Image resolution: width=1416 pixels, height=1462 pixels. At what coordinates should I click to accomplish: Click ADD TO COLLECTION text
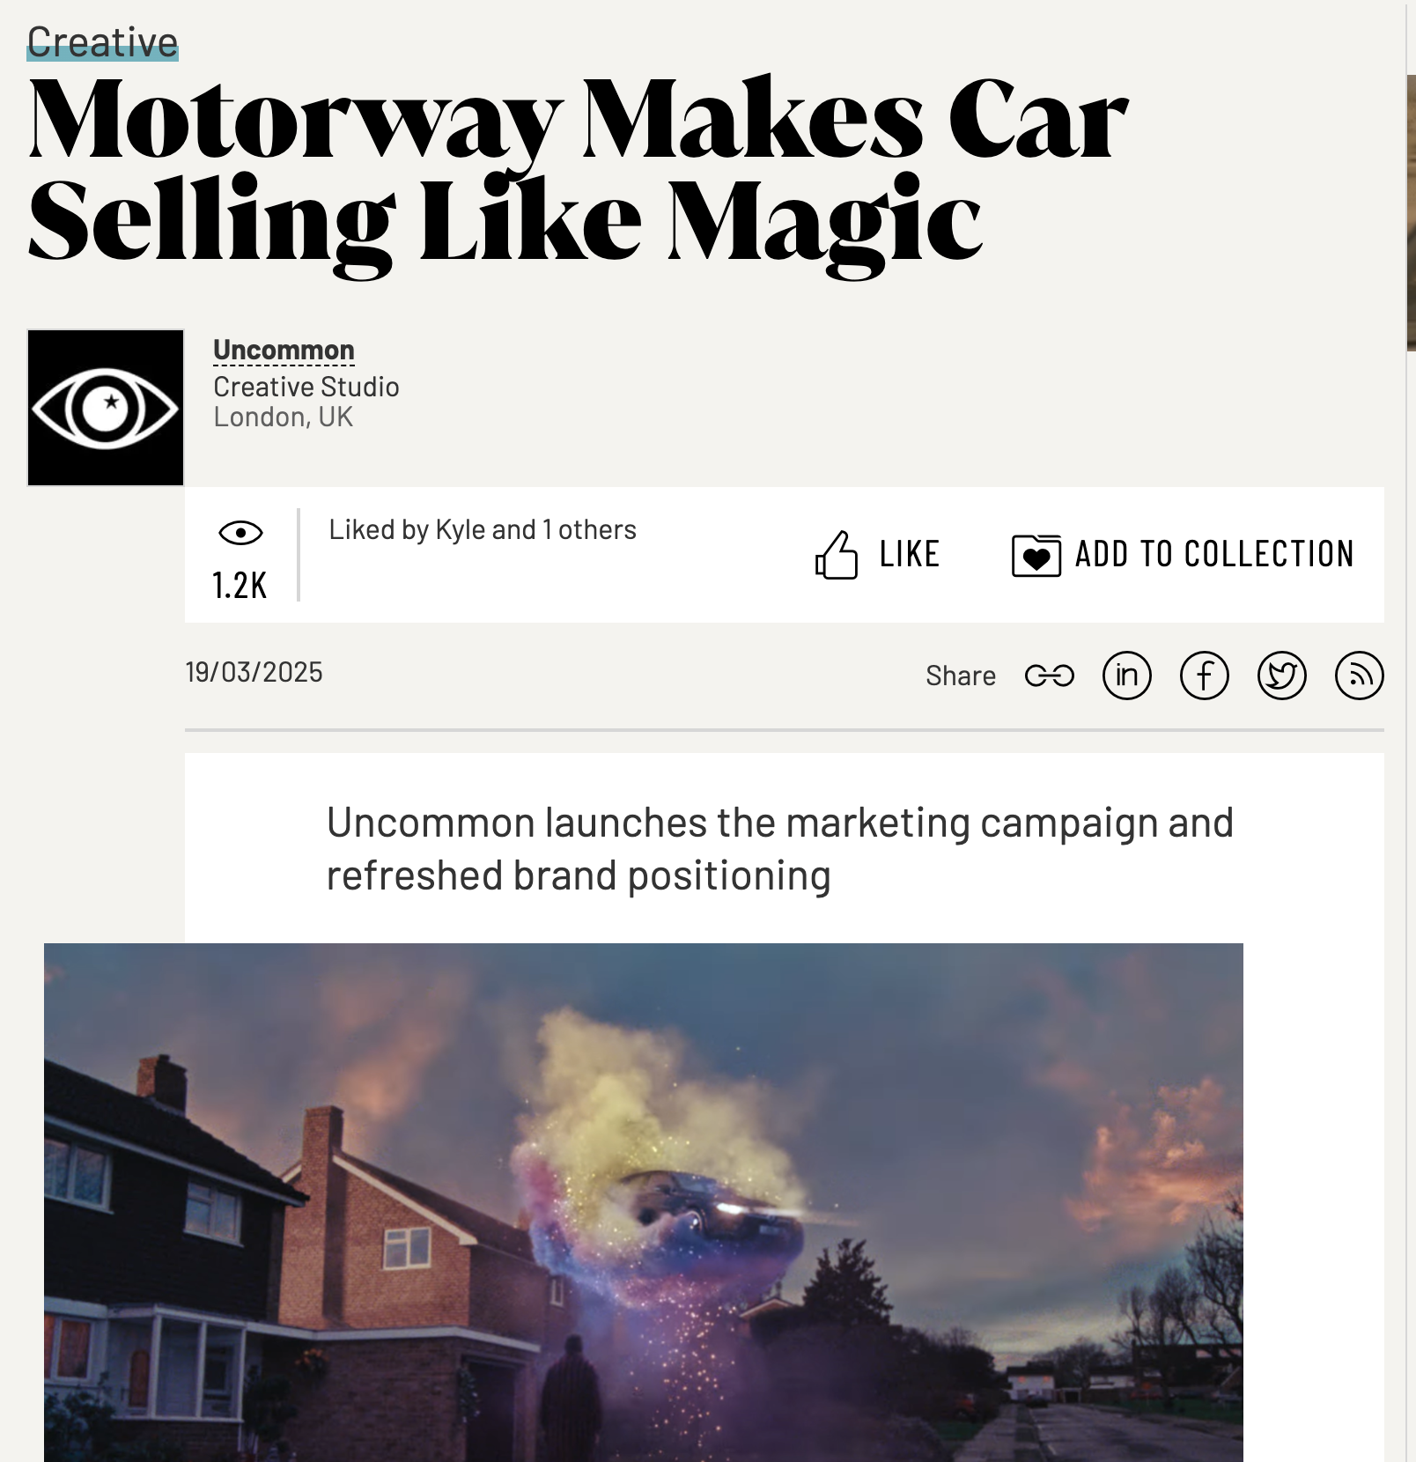click(x=1214, y=555)
